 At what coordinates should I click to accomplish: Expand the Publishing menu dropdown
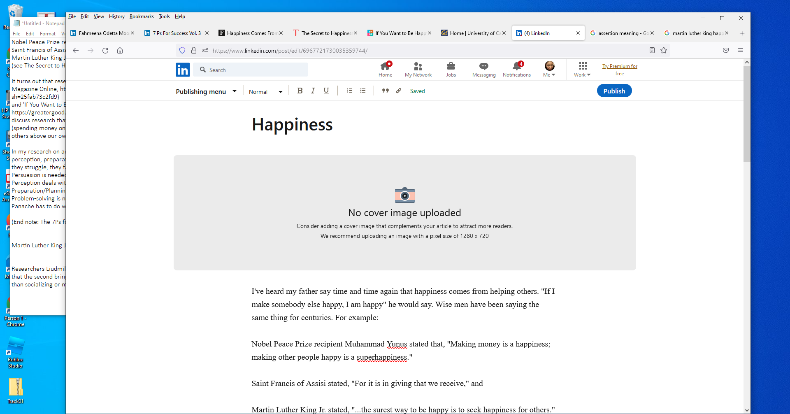(x=206, y=91)
